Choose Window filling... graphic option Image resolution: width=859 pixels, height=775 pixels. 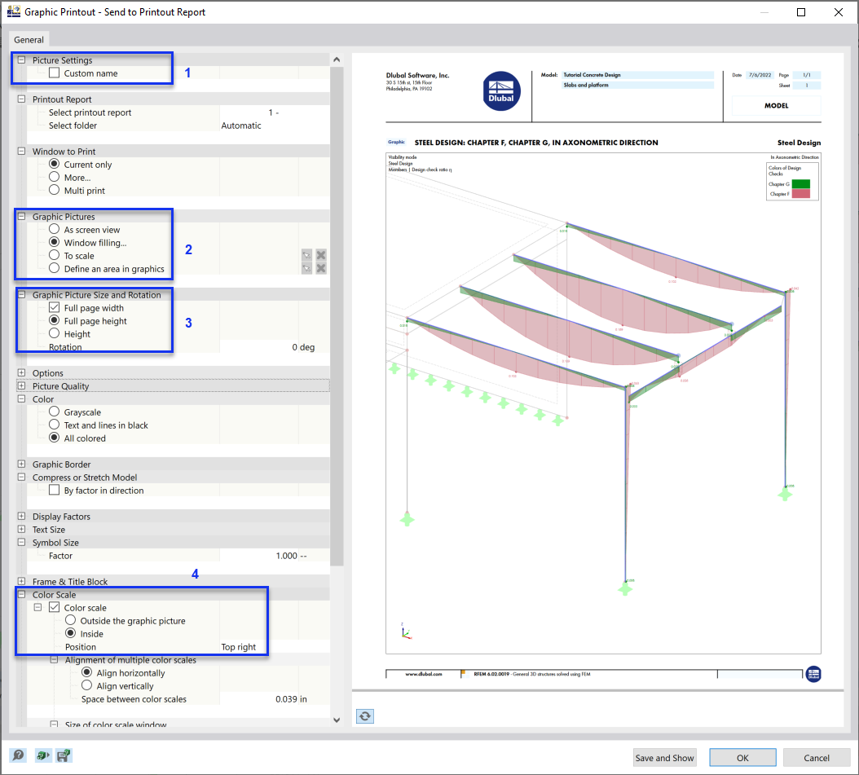click(x=55, y=242)
